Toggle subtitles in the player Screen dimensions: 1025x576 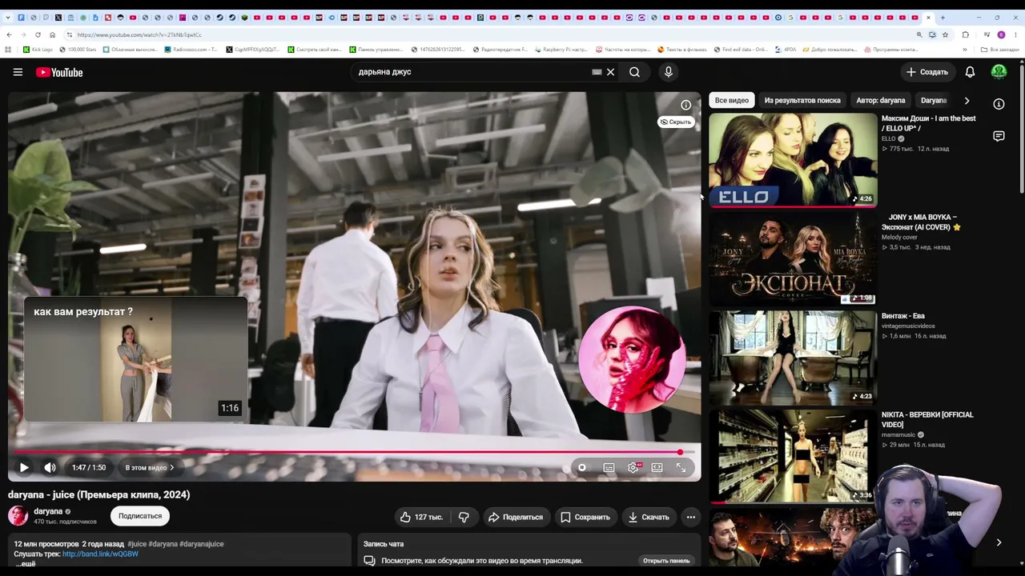(x=609, y=467)
